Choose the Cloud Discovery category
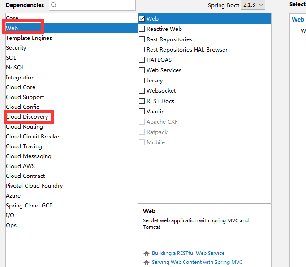Viewport: 306px width, 267px height. pos(72,117)
